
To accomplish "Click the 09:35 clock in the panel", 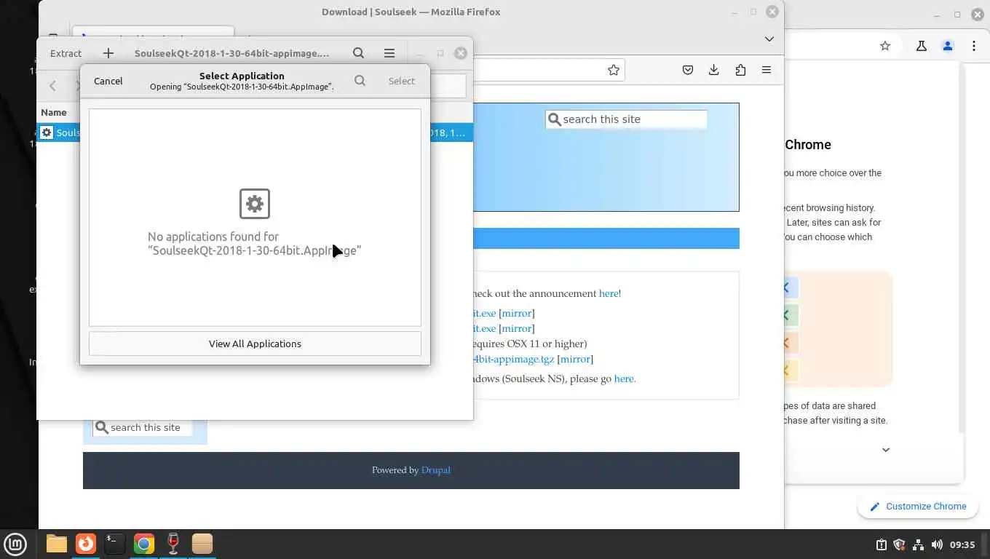I will 962,544.
